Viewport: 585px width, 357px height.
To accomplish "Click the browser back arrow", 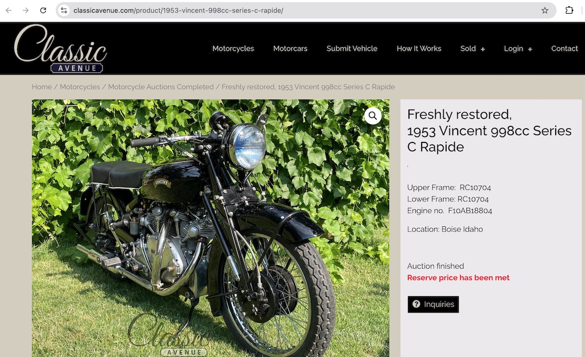I will pos(8,10).
